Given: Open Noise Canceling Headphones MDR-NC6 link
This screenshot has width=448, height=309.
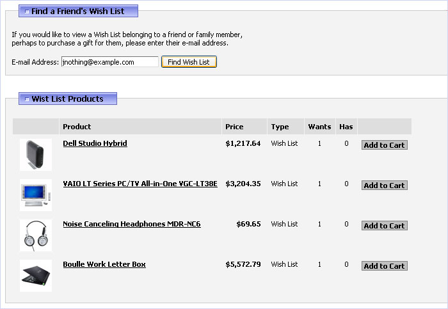Looking at the screenshot, I should pos(132,224).
